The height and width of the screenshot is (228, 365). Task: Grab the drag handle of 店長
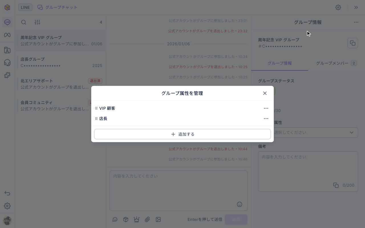(x=96, y=119)
